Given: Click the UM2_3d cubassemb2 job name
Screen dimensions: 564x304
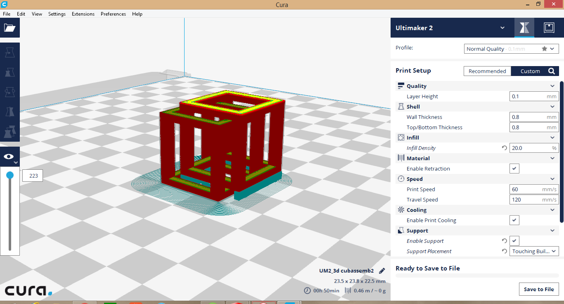Looking at the screenshot, I should [346, 271].
